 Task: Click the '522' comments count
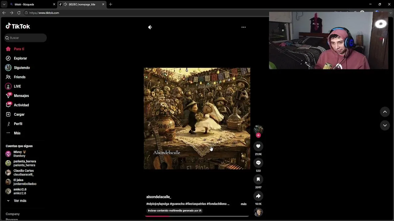pos(258,171)
